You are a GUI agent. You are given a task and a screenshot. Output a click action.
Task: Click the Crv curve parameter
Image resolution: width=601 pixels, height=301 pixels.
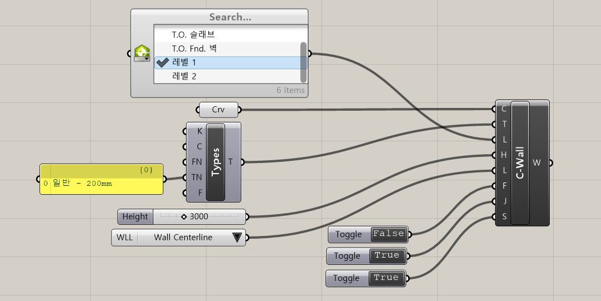(x=218, y=110)
